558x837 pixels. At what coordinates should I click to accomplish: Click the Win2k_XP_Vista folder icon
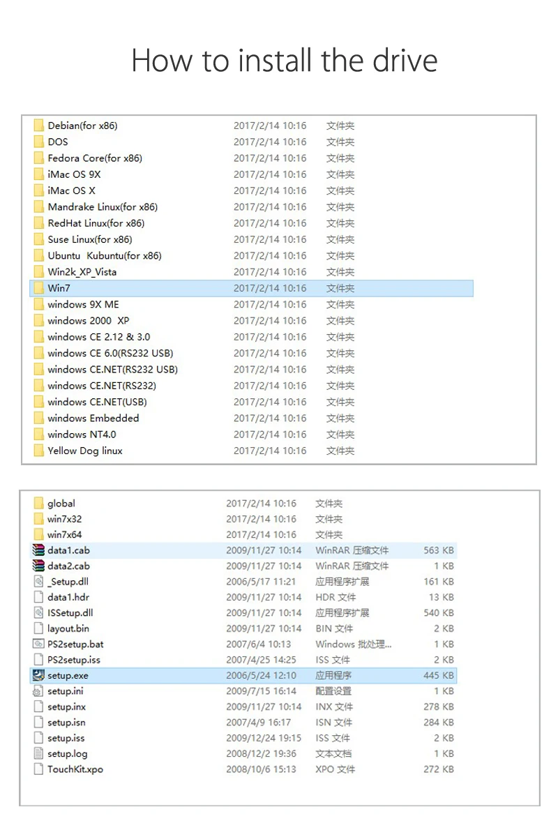(38, 272)
